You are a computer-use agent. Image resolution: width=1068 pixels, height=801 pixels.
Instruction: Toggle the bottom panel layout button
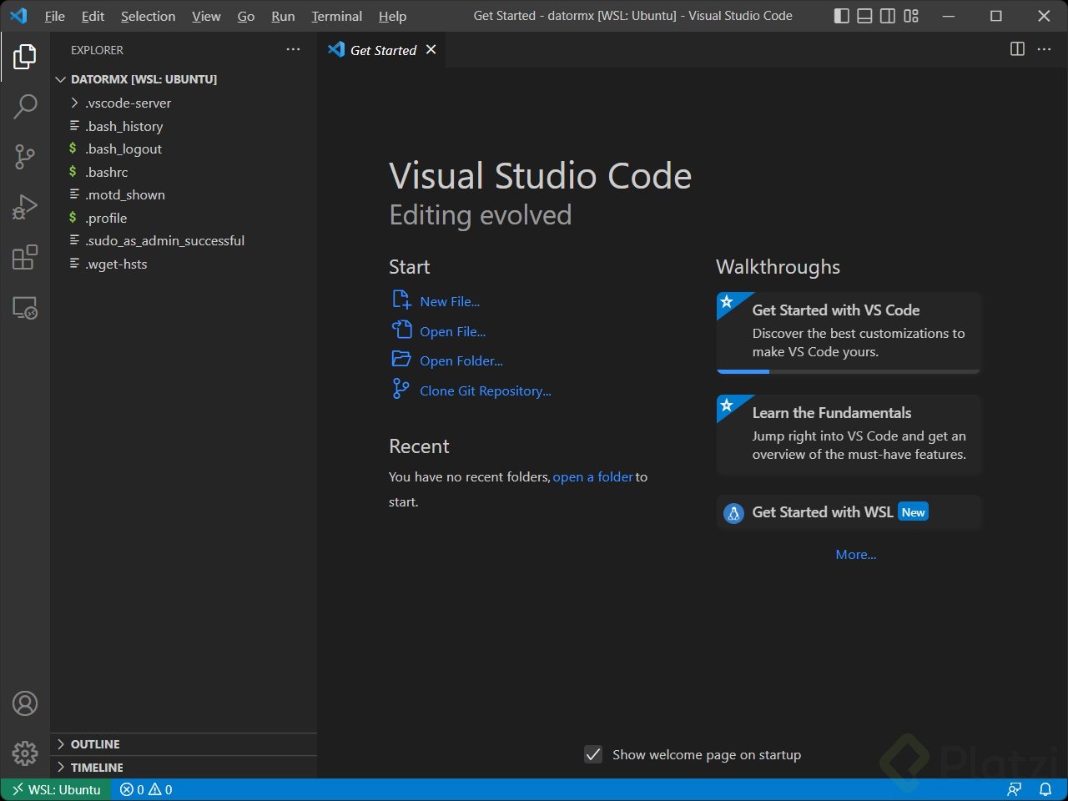click(x=865, y=16)
